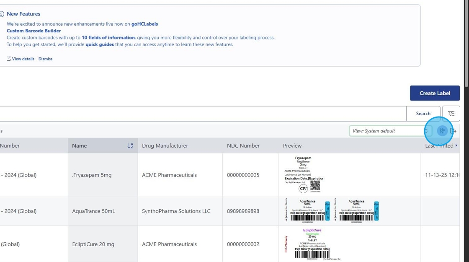469x262 pixels.
Task: Open the table view settings sliders icon
Action: click(x=442, y=131)
